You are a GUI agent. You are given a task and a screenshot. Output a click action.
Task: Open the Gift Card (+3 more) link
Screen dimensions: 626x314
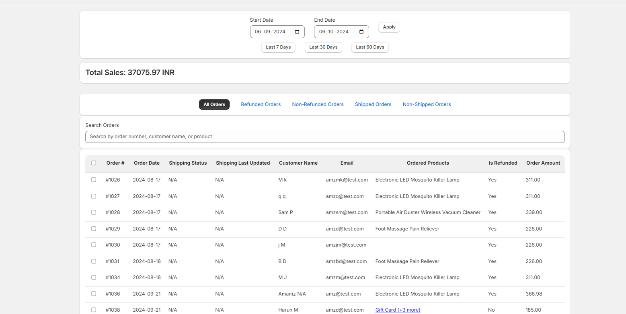[x=398, y=310]
